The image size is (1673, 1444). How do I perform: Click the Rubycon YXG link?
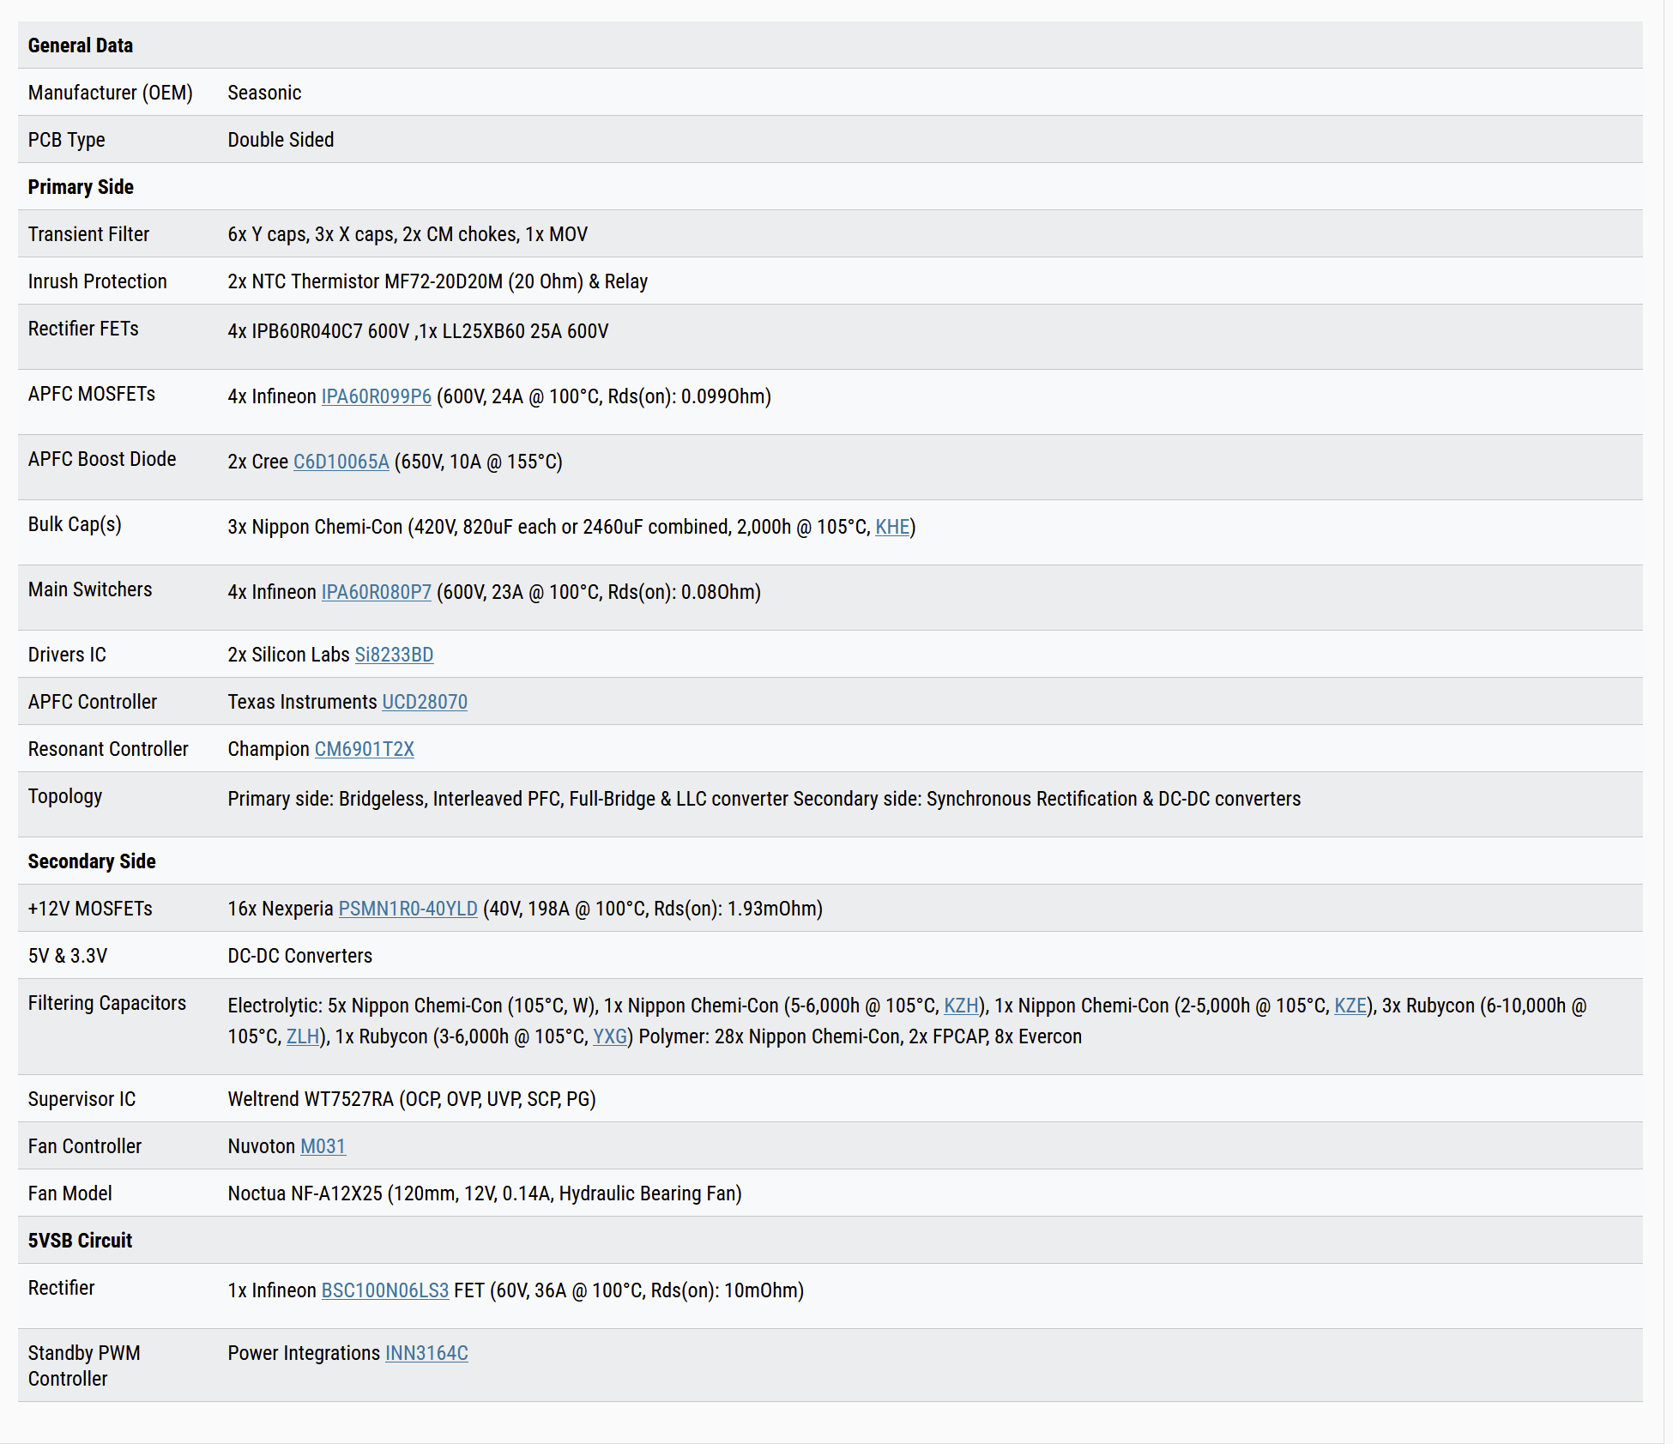point(609,1036)
